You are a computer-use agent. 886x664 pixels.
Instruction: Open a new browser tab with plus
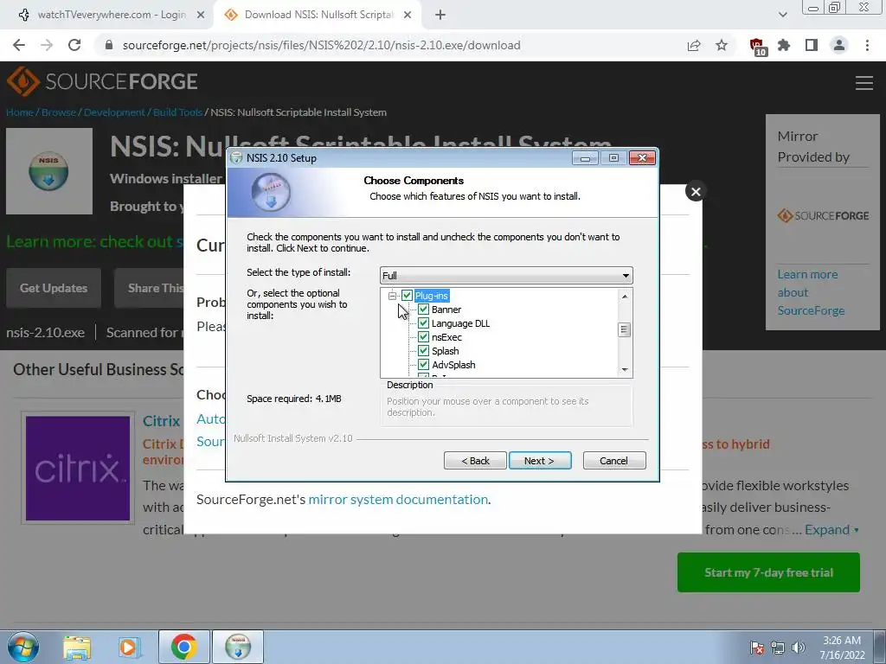pos(440,15)
